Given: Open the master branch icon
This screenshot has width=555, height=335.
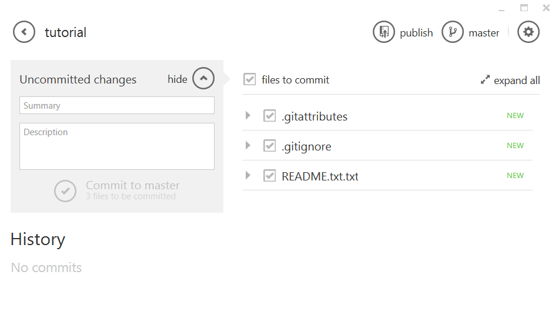Looking at the screenshot, I should click(x=452, y=32).
